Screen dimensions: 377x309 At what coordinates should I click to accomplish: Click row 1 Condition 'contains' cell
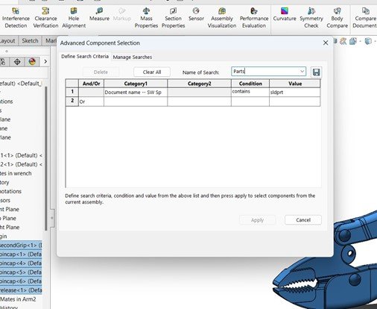[250, 92]
